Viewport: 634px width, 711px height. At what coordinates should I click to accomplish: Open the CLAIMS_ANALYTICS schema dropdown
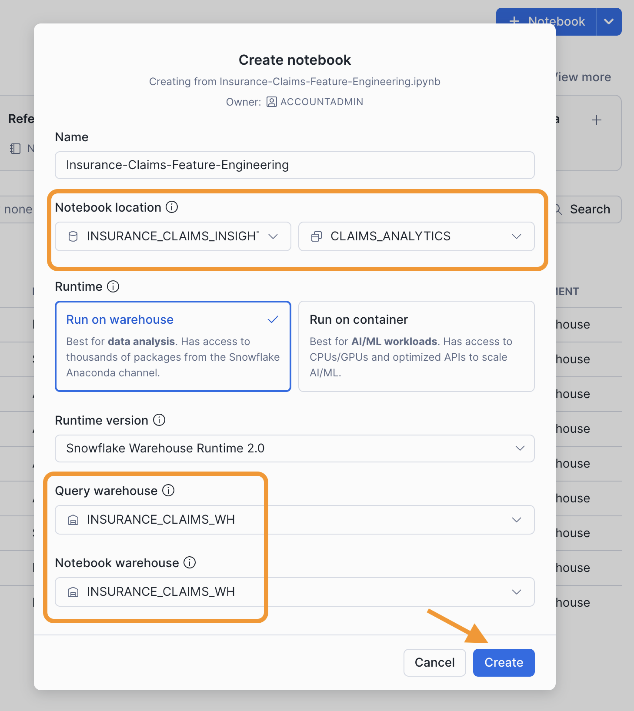(x=517, y=236)
